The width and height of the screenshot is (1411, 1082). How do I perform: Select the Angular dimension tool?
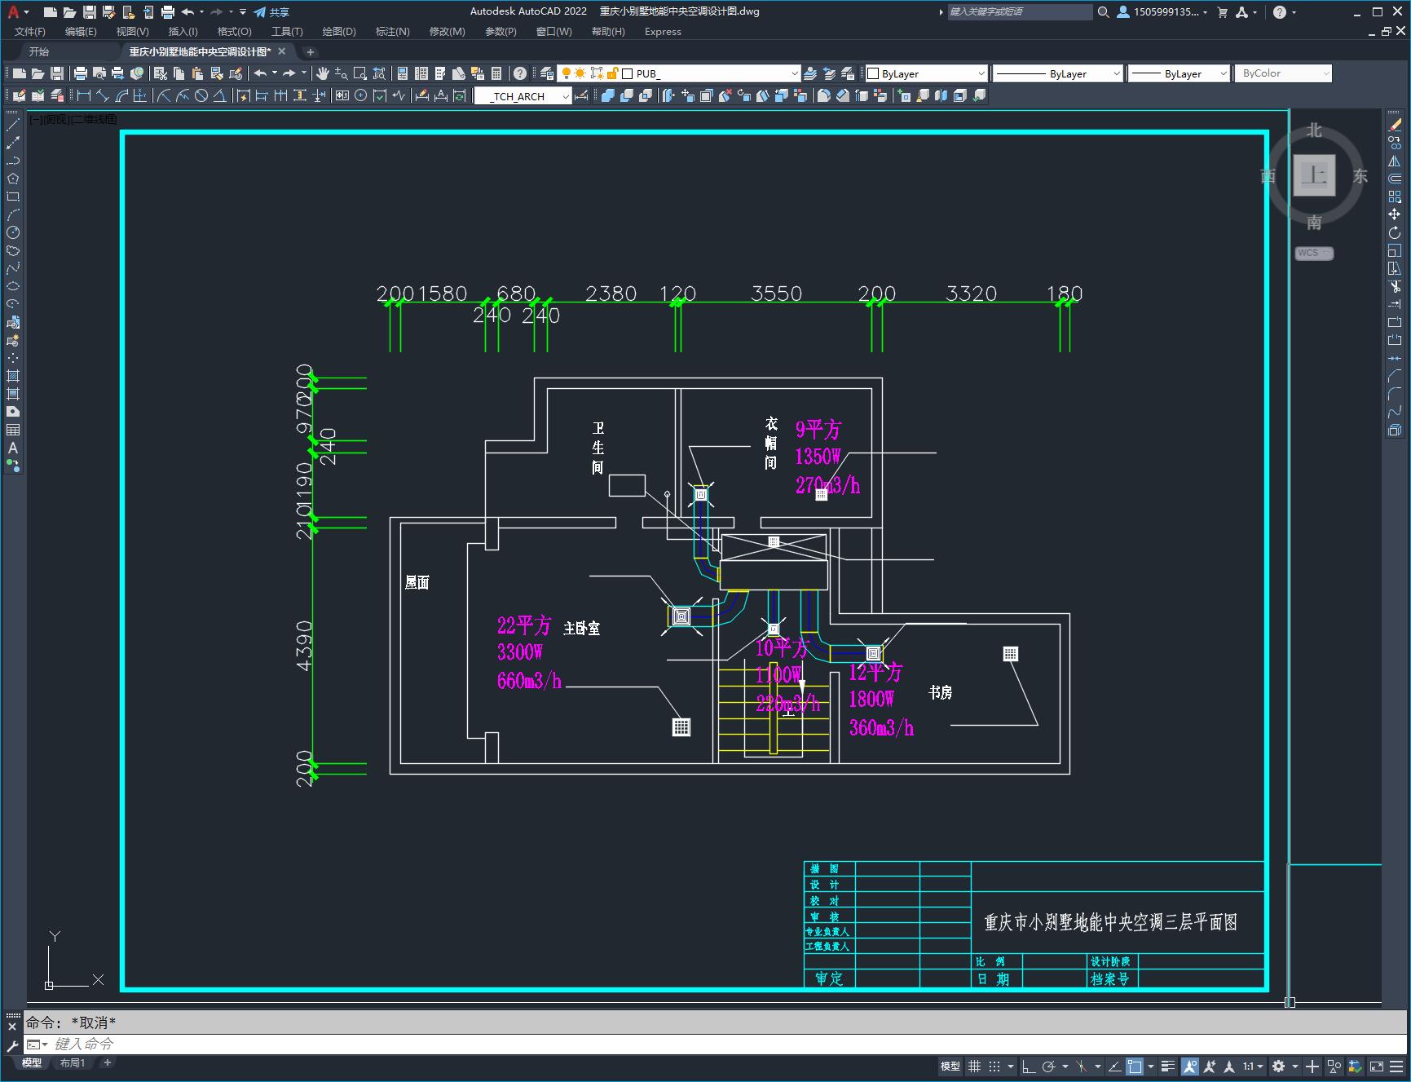click(219, 95)
